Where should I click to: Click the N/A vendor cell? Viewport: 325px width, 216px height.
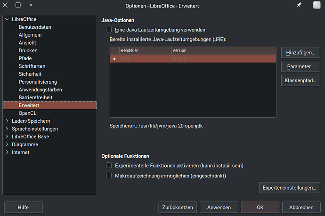click(125, 59)
